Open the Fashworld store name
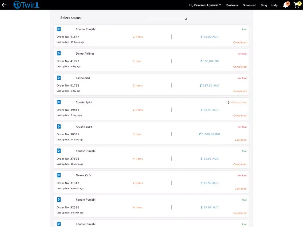303x227 pixels. tap(83, 78)
